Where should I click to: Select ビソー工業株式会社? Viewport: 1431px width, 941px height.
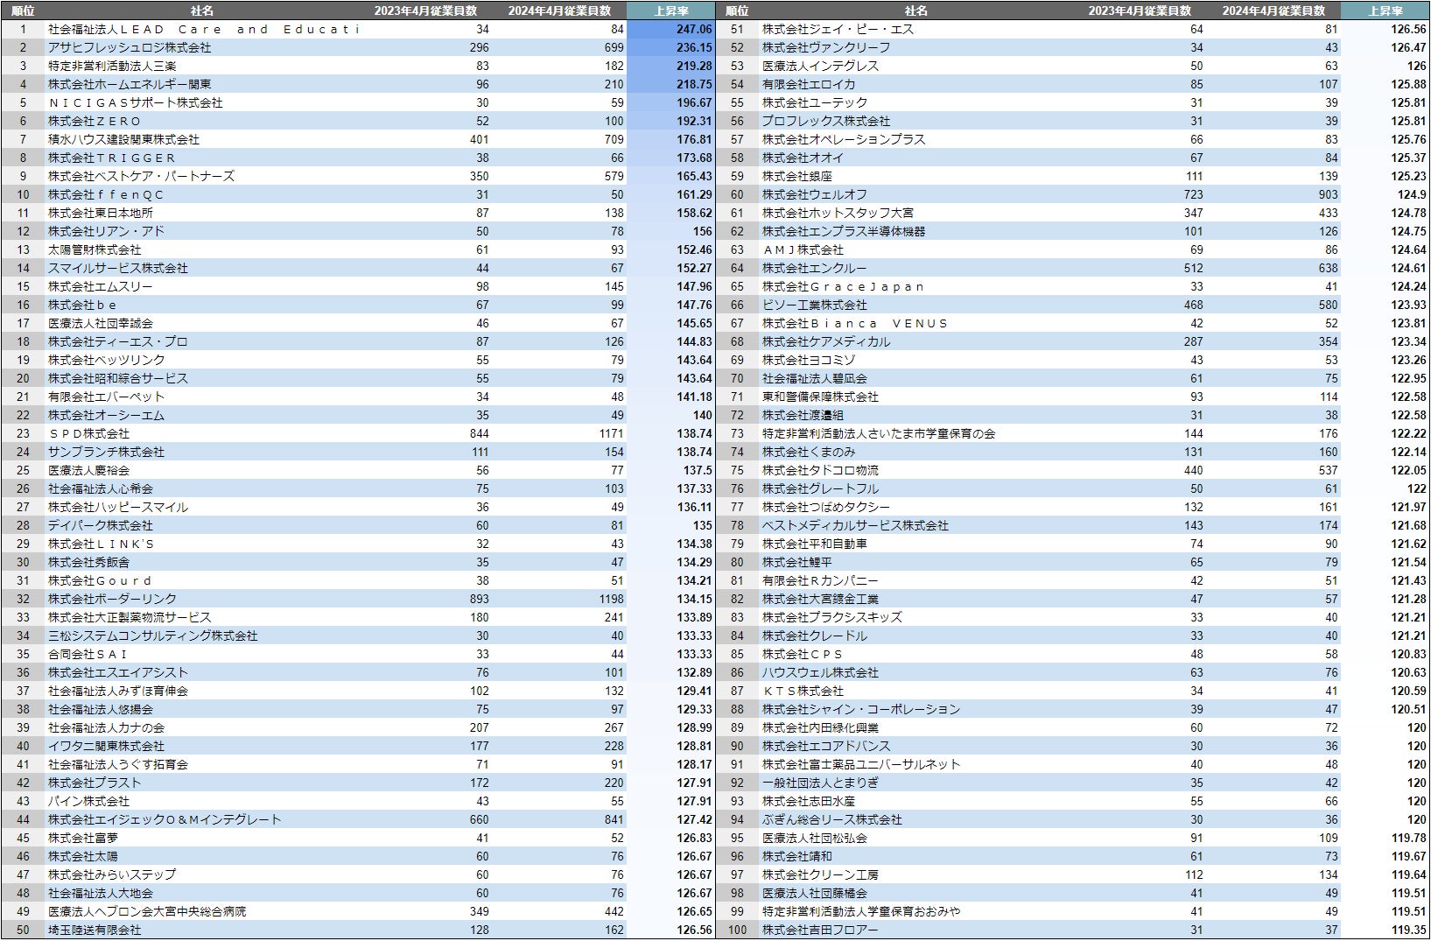click(x=815, y=305)
